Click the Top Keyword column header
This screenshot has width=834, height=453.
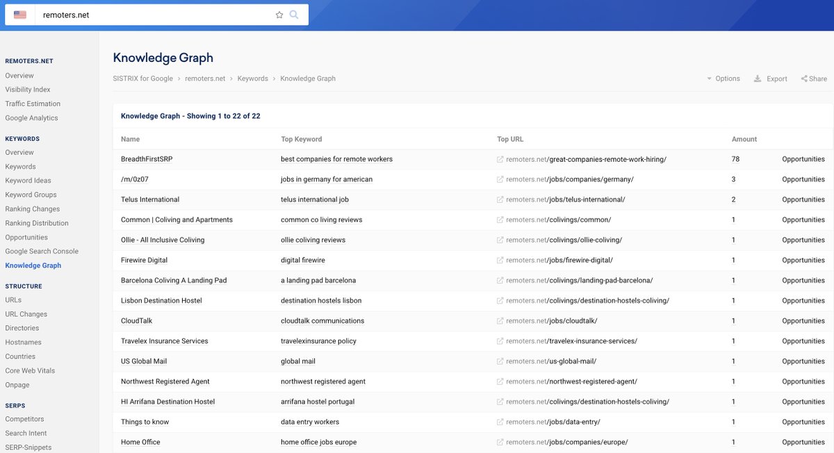[x=302, y=139]
